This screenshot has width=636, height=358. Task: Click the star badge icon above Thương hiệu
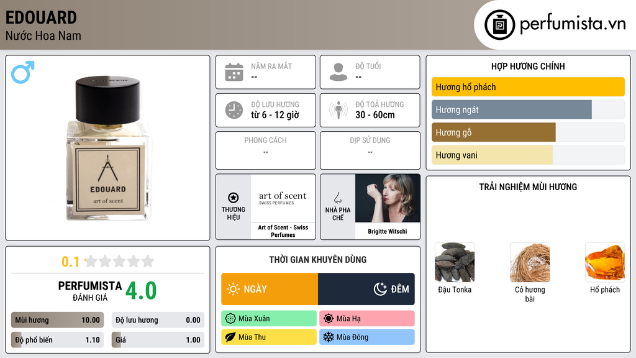click(x=234, y=198)
